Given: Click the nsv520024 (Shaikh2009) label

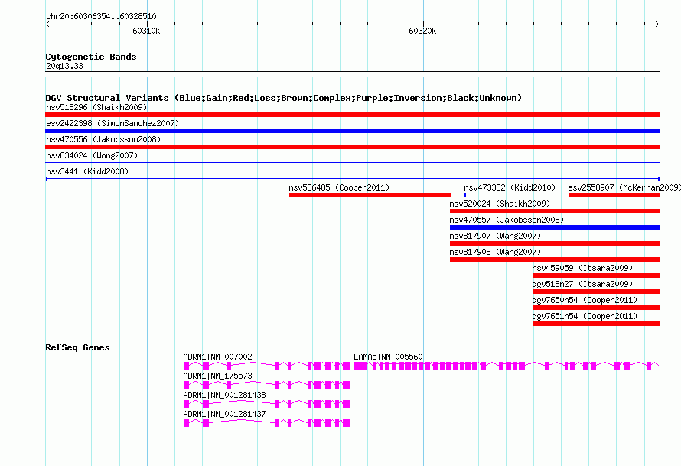Looking at the screenshot, I should (500, 204).
